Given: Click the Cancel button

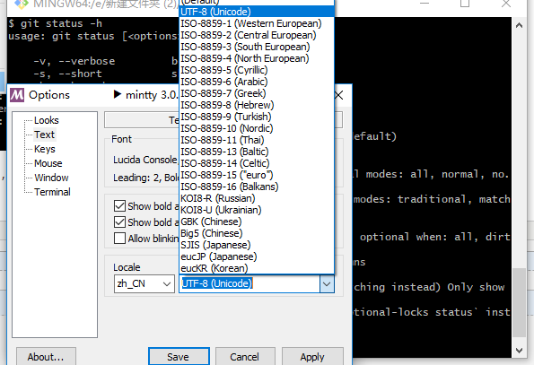Looking at the screenshot, I should [x=245, y=357].
